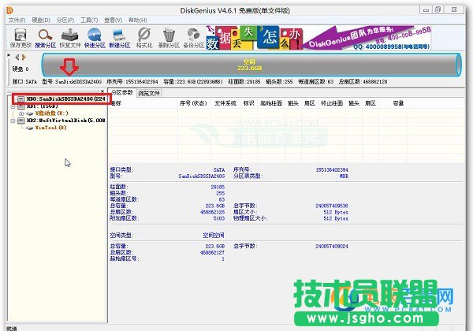Click the 备份分区 backup partition icon
This screenshot has width=473, height=331.
(x=192, y=36)
